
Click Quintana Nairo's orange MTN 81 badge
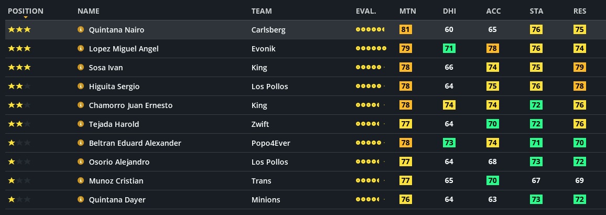coord(406,30)
